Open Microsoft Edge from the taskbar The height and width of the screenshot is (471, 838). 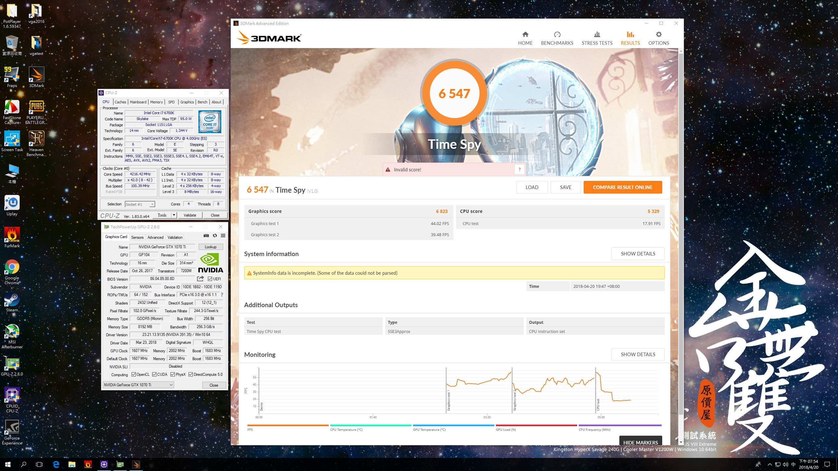tap(56, 464)
